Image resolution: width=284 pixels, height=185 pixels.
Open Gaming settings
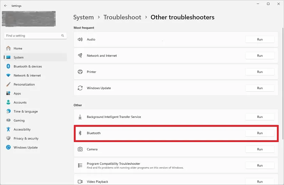click(x=35, y=120)
